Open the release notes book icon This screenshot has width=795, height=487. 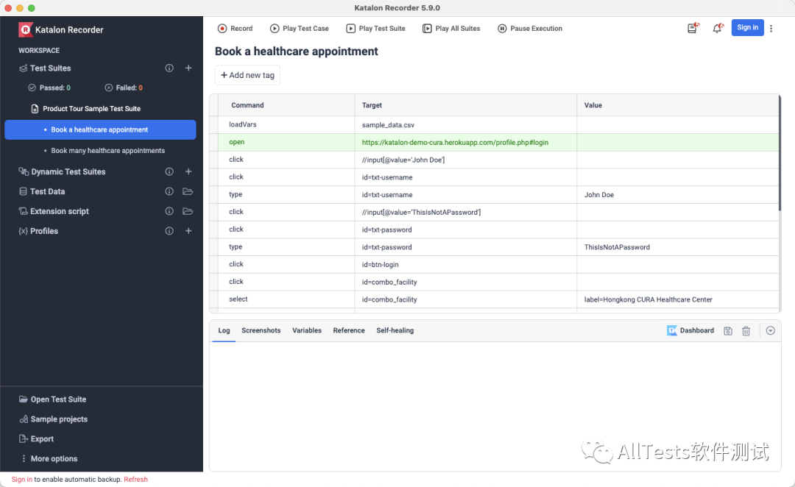[x=693, y=28]
